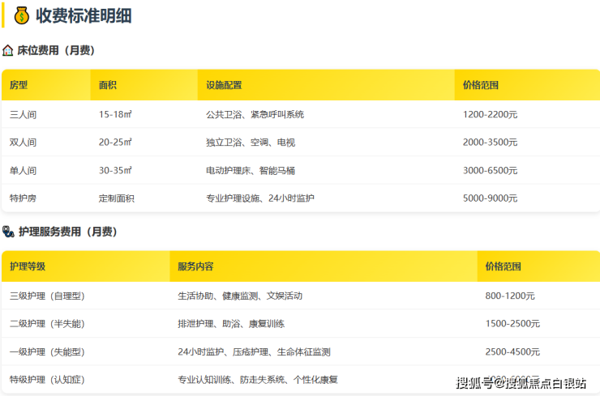The height and width of the screenshot is (396, 600).
Task: Click the house icon next to 床位费用
Action: 8,50
